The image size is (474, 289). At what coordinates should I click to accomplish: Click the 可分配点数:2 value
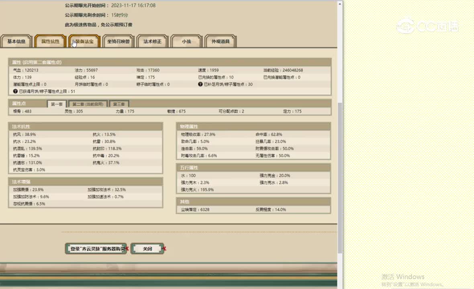coord(231,112)
